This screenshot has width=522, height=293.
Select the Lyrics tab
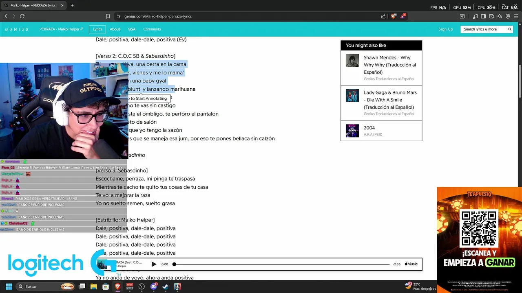pos(97,29)
